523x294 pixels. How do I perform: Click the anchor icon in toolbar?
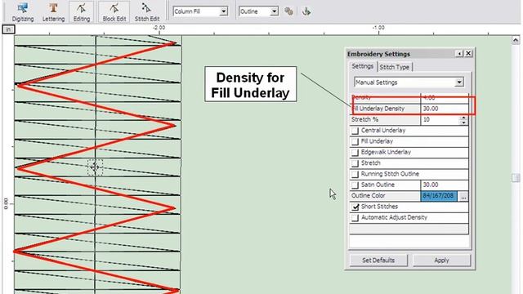point(306,11)
